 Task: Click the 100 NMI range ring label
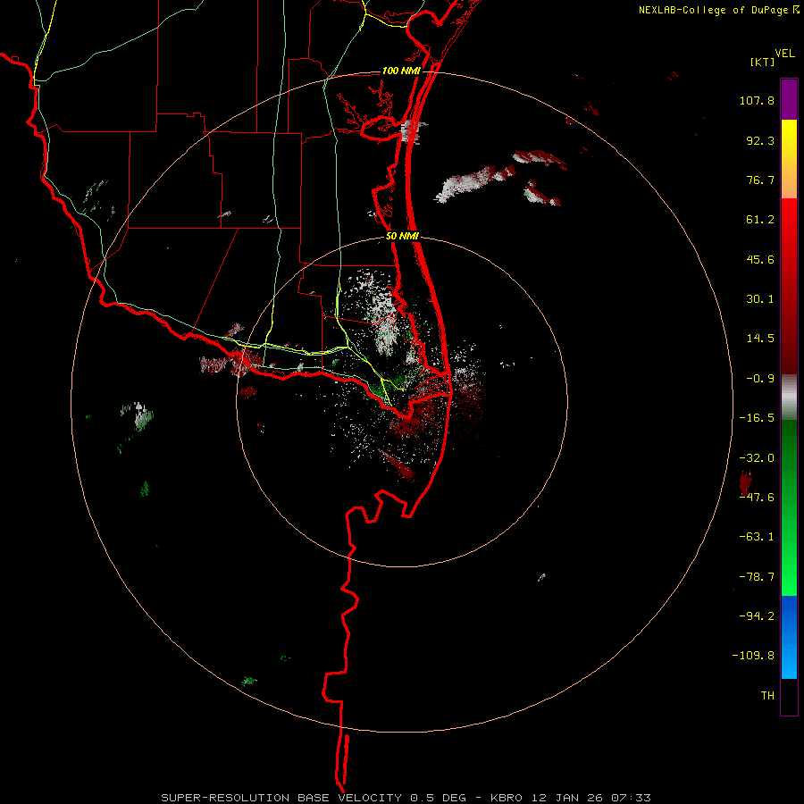click(401, 71)
